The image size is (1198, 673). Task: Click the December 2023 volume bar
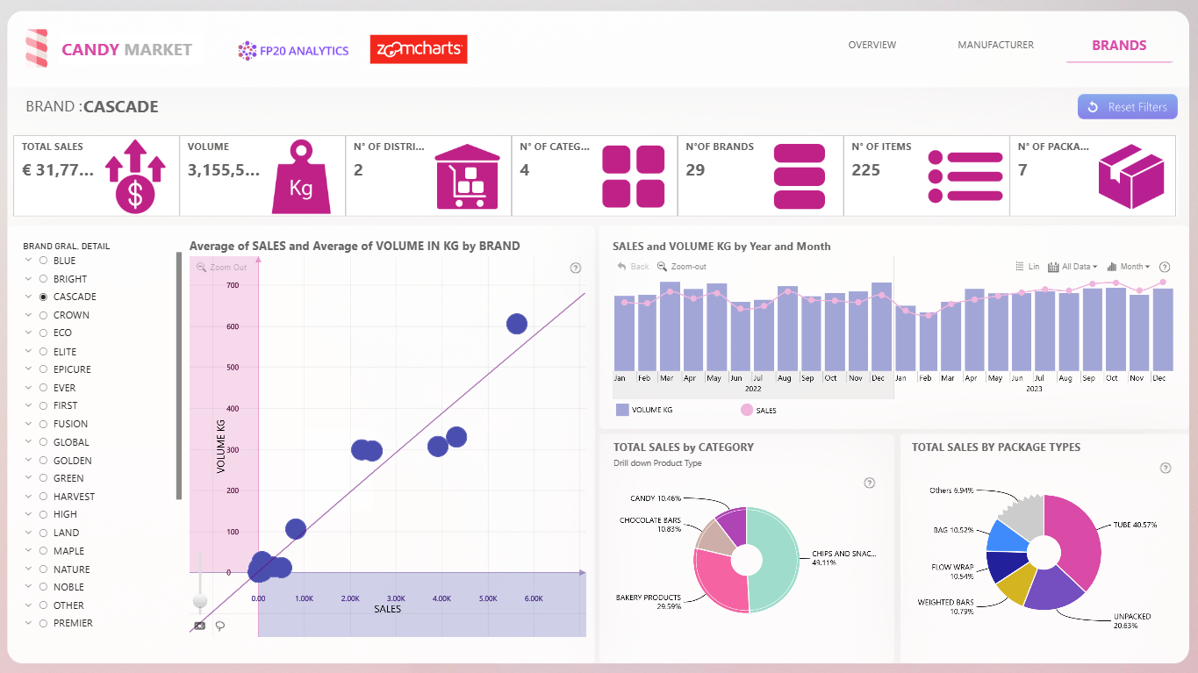(1163, 330)
